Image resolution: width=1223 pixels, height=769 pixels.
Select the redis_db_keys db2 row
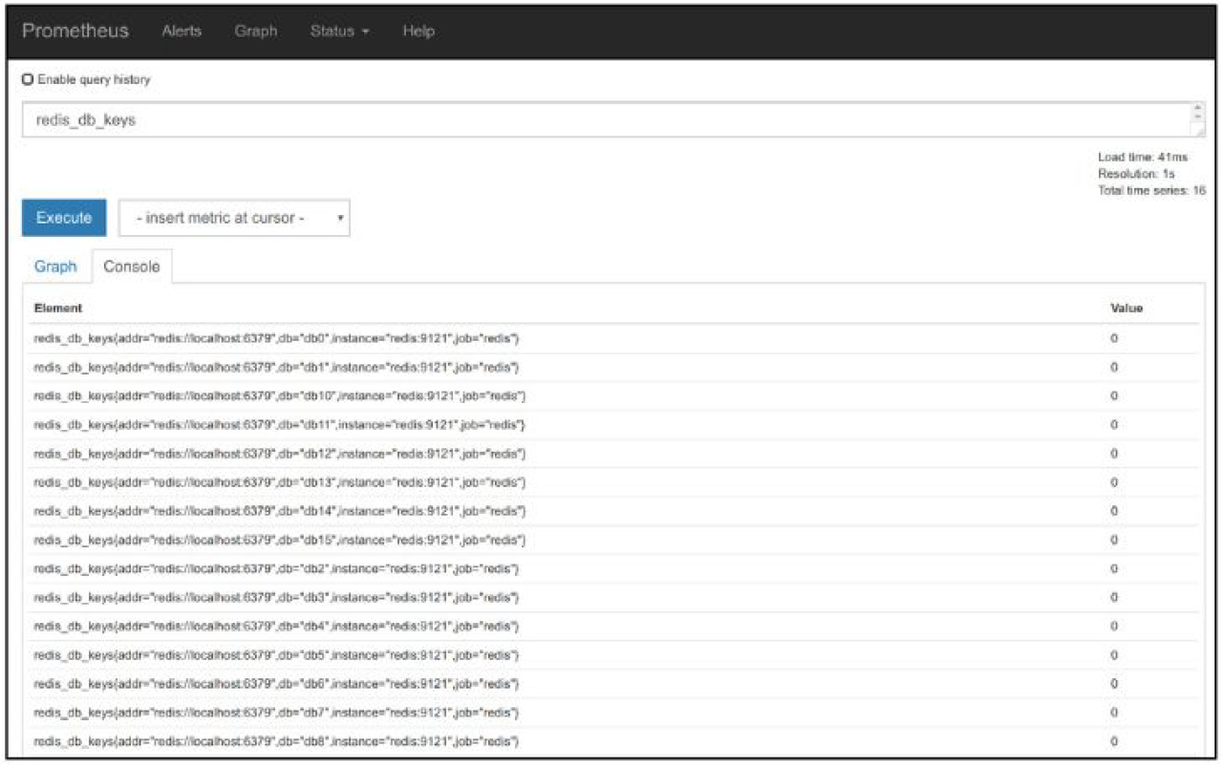pyautogui.click(x=611, y=569)
